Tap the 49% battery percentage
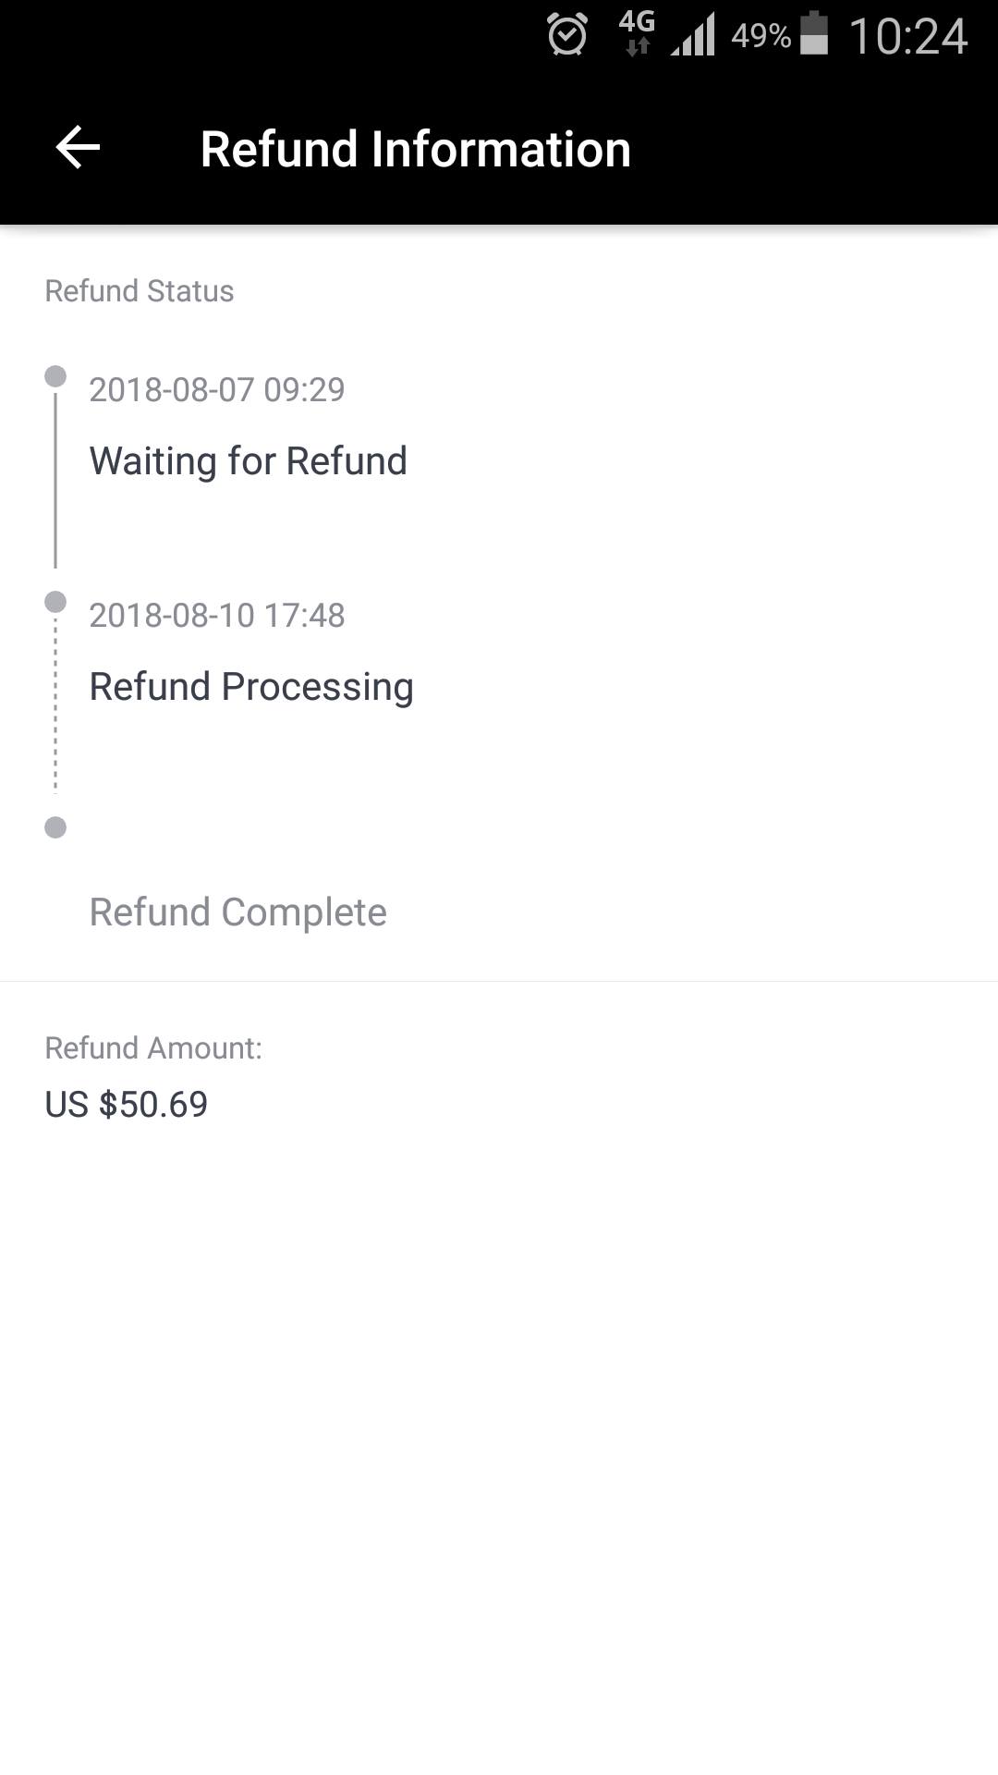Screen dimensions: 998x1775 (761, 36)
